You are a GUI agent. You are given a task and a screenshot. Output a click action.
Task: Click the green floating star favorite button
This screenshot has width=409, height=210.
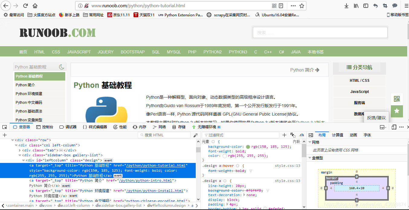click(397, 111)
